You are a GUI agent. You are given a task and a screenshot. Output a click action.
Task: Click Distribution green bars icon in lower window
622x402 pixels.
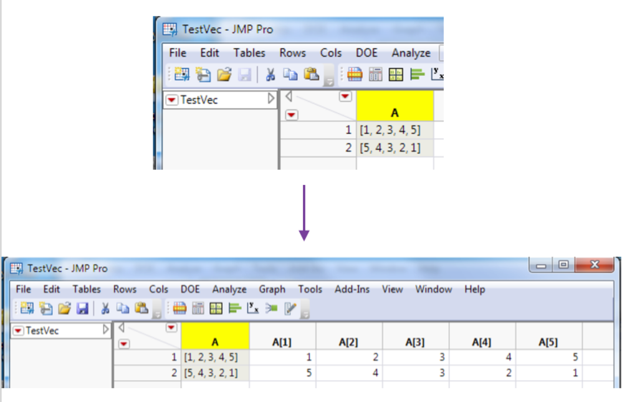pyautogui.click(x=235, y=308)
